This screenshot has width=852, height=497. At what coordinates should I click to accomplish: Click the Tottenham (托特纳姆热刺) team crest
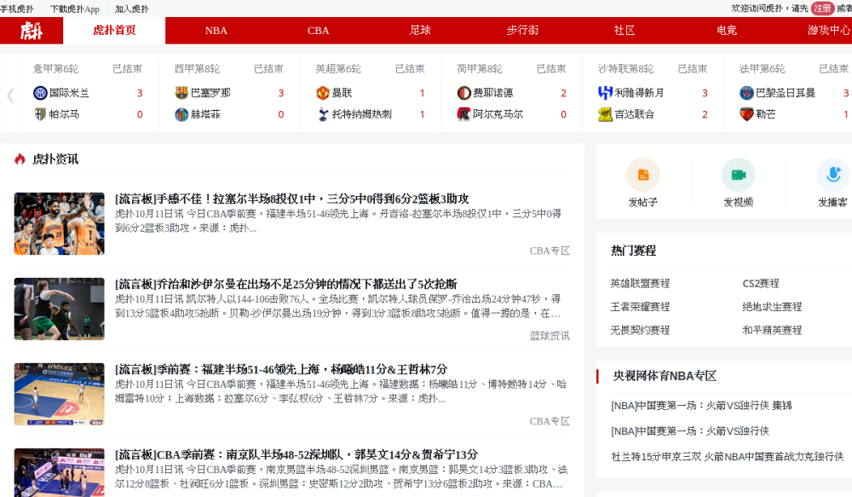(323, 114)
